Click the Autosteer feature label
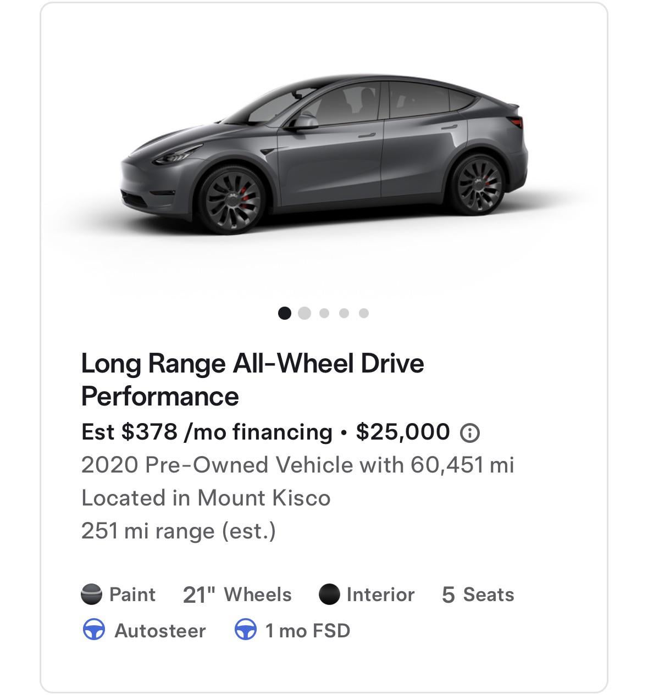Screen dimensions: 648x700 (x=160, y=630)
